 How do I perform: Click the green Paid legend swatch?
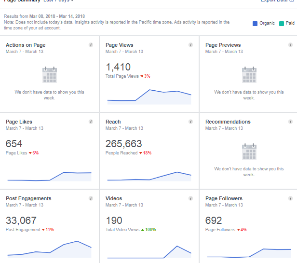[x=283, y=23]
